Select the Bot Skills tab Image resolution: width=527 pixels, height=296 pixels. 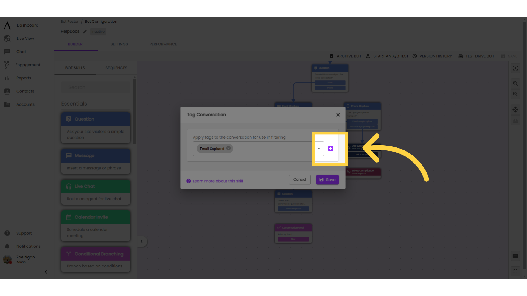[x=75, y=68]
